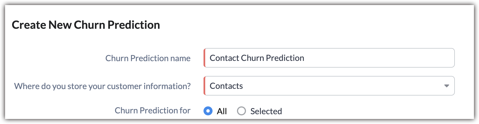Click the 'Contacts' value in the combo box
Screen dimensions: 479x124
226,86
